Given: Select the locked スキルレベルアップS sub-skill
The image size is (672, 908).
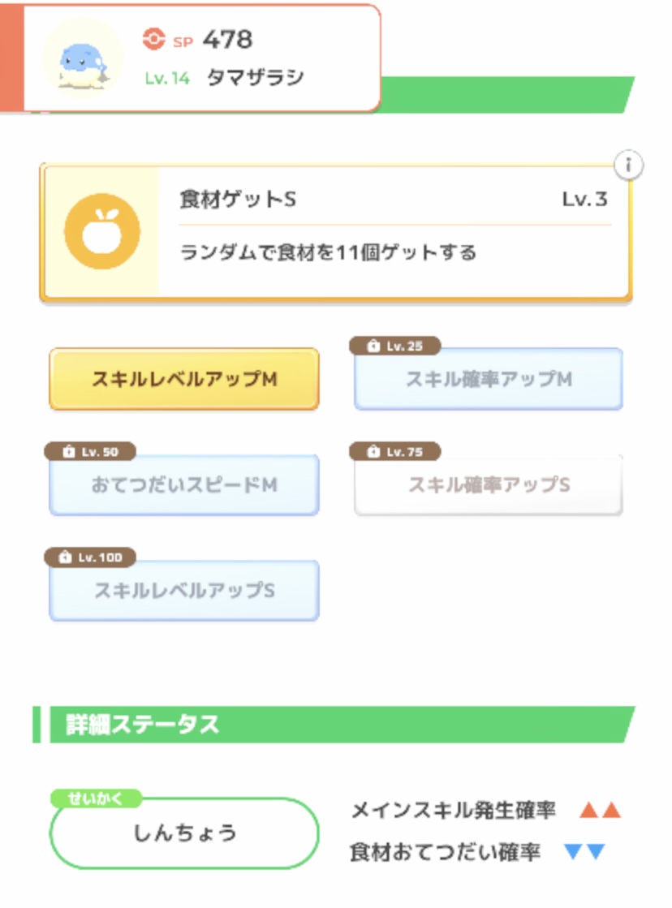Looking at the screenshot, I should pyautogui.click(x=184, y=591).
